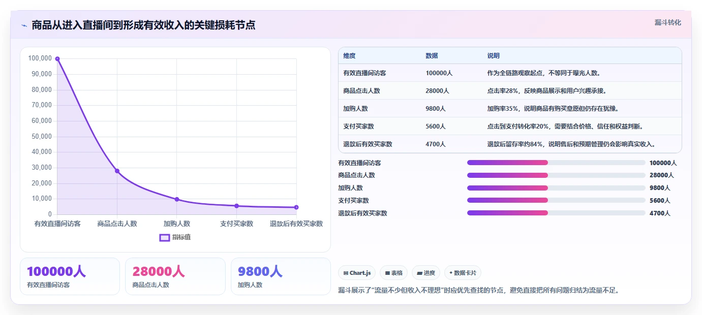Select the 进度 chip
This screenshot has height=315, width=702.
[x=425, y=273]
